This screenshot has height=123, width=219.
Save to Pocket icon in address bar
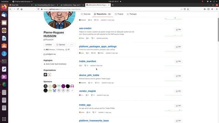coord(185,9)
